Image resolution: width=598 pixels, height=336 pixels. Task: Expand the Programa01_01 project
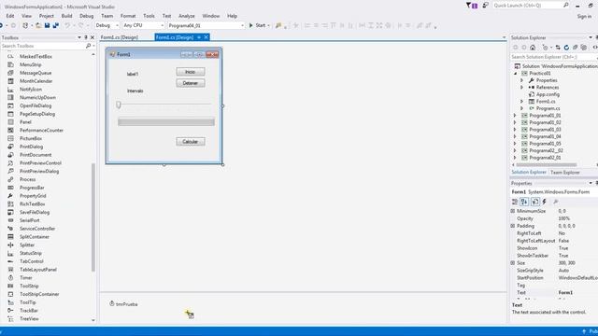515,116
